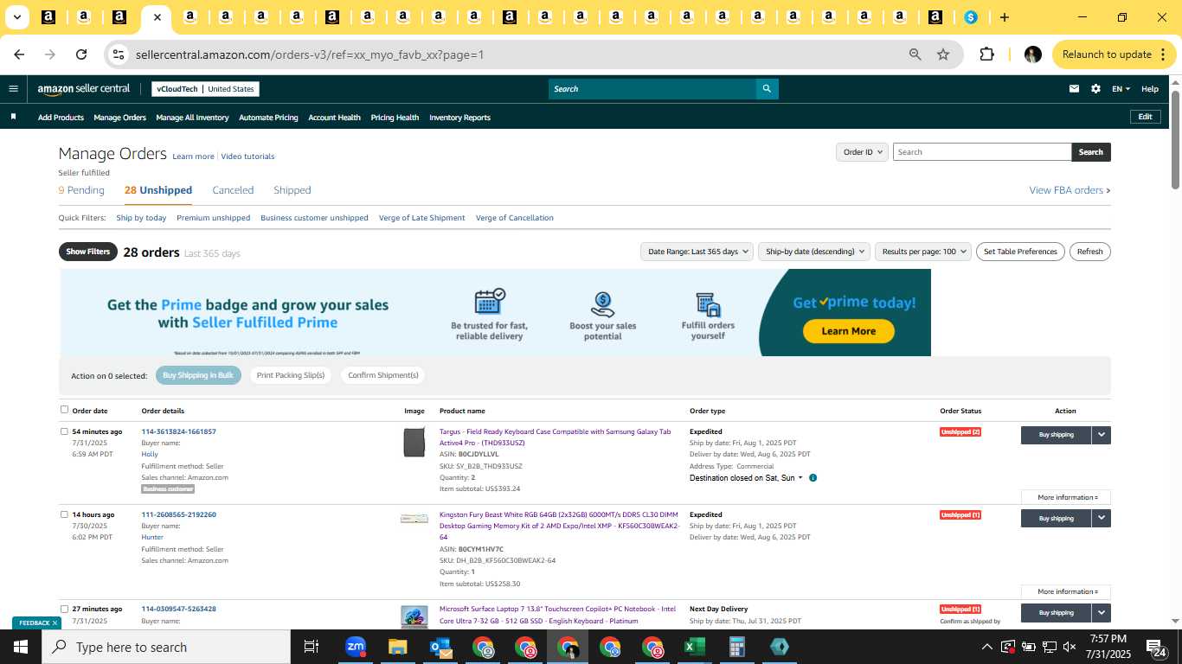Click Learn More on Prime banner
Image resolution: width=1182 pixels, height=664 pixels.
click(x=848, y=331)
